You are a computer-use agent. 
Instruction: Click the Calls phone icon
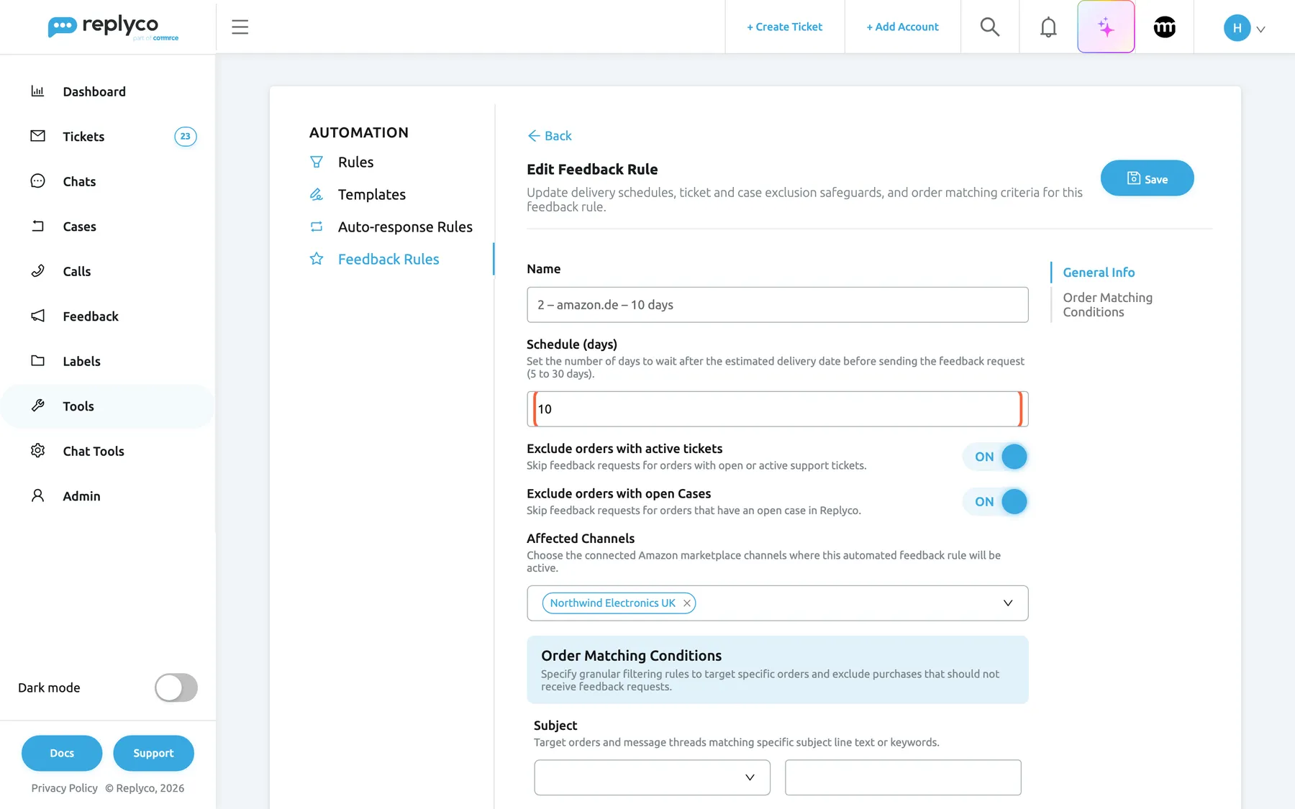[37, 271]
